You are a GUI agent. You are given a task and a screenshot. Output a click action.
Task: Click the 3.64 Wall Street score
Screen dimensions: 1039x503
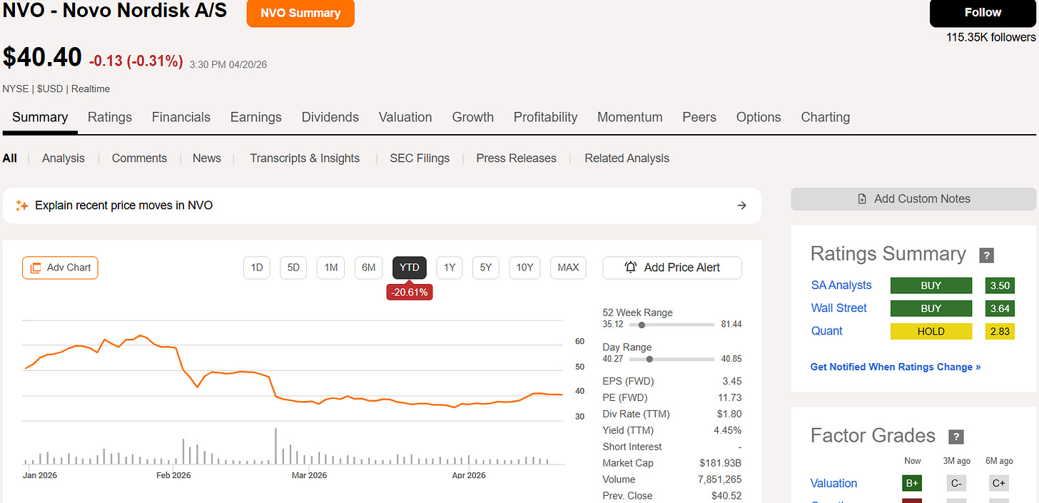pos(1000,308)
